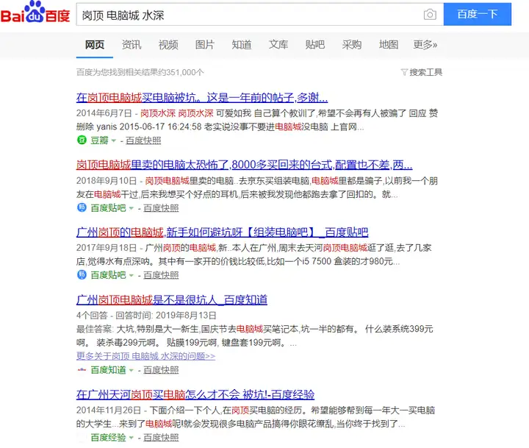Open the 采购 tab

tap(352, 45)
